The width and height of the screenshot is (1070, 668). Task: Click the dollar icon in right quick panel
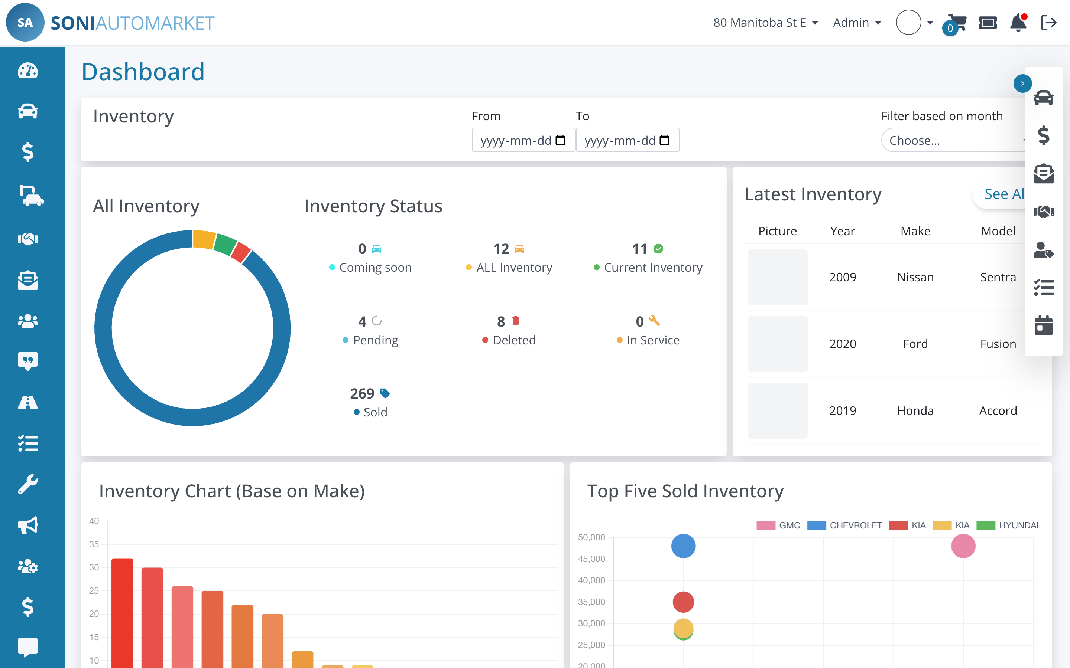click(x=1044, y=135)
